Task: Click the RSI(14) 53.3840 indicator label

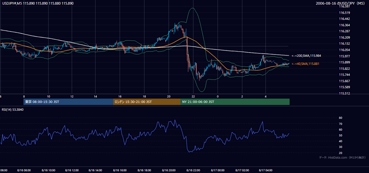Action: tap(13, 110)
